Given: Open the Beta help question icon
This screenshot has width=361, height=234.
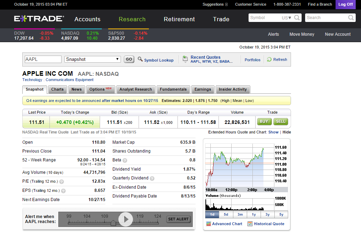Looking at the screenshot, I should 125,160.
